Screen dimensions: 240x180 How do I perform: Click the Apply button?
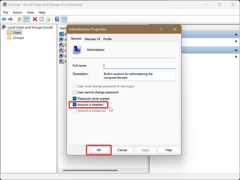pyautogui.click(x=145, y=150)
